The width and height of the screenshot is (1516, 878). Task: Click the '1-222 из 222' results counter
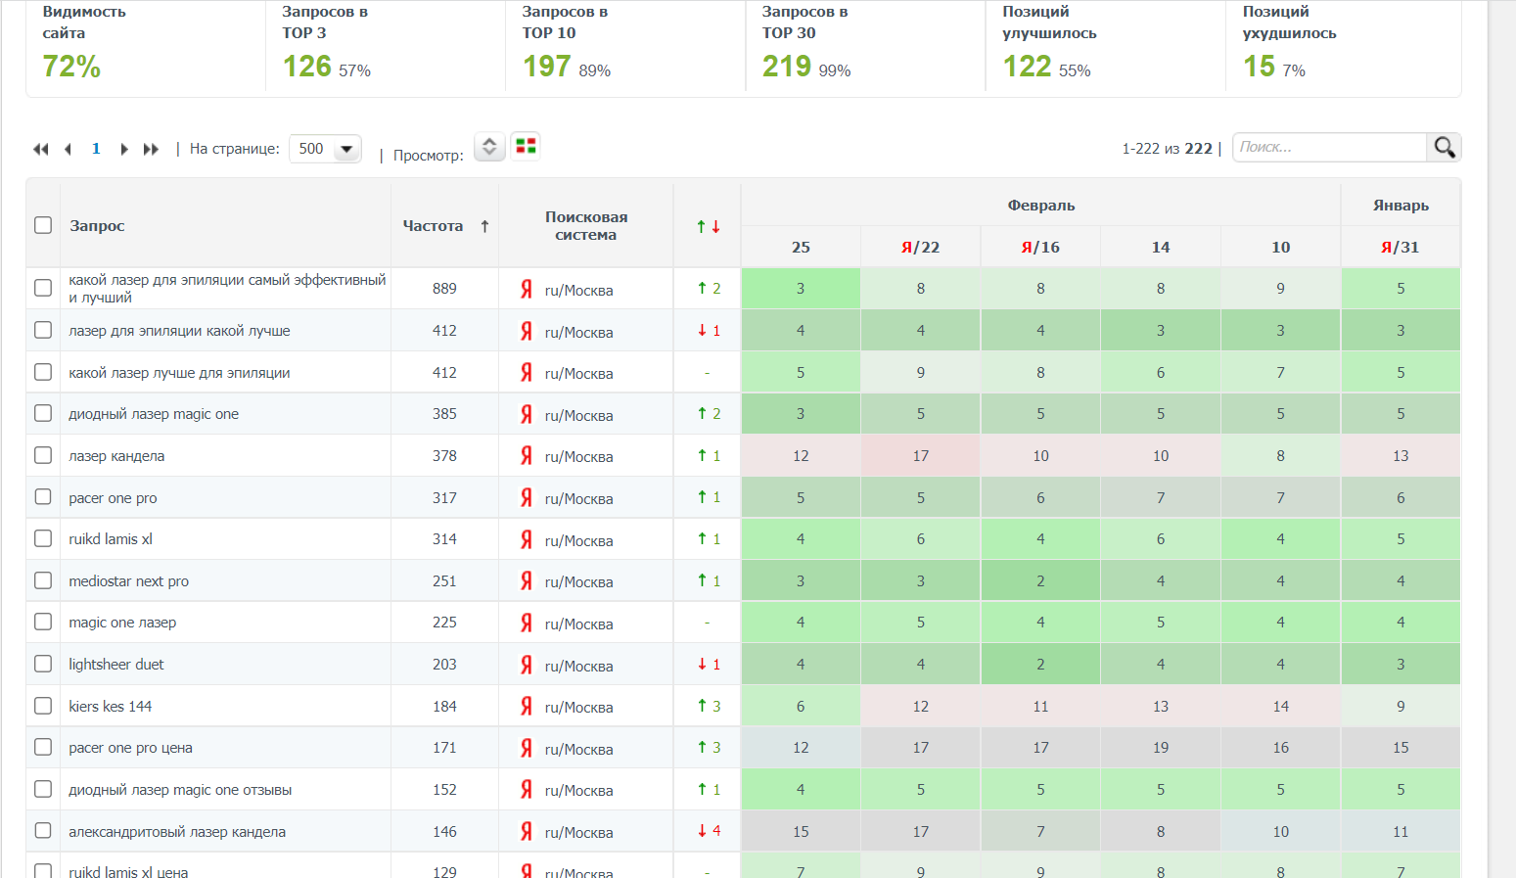pyautogui.click(x=1168, y=149)
